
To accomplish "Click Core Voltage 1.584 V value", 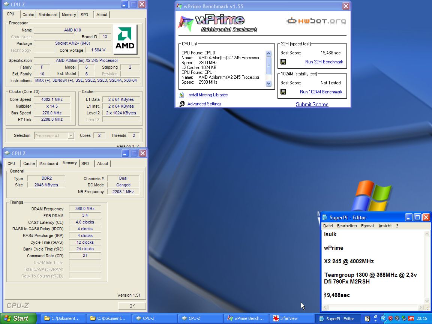I will point(98,50).
